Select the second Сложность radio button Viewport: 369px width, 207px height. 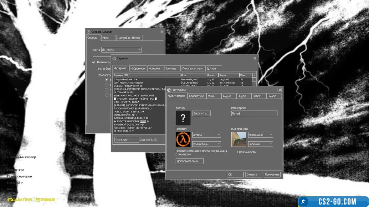(106, 85)
